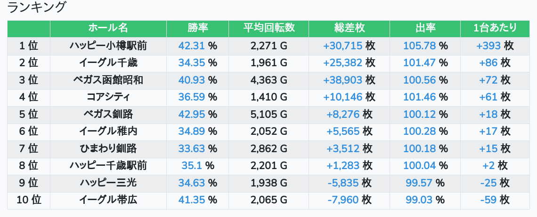Click the 1台あたり column header
The height and width of the screenshot is (217, 537).
pos(495,28)
